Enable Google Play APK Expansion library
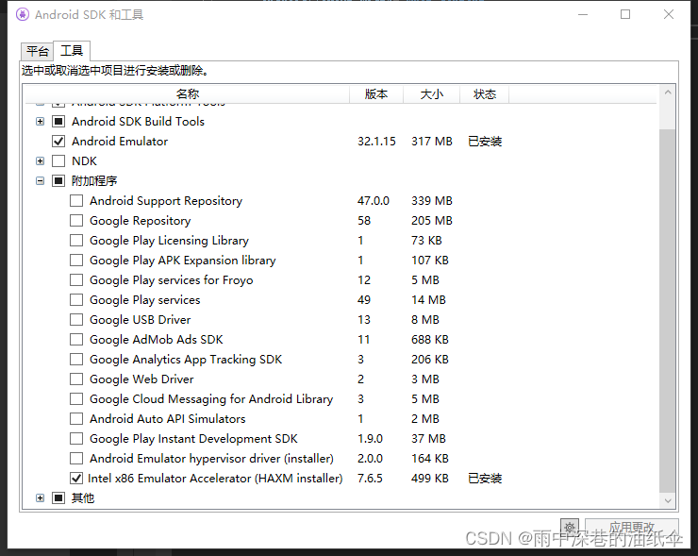 (76, 261)
